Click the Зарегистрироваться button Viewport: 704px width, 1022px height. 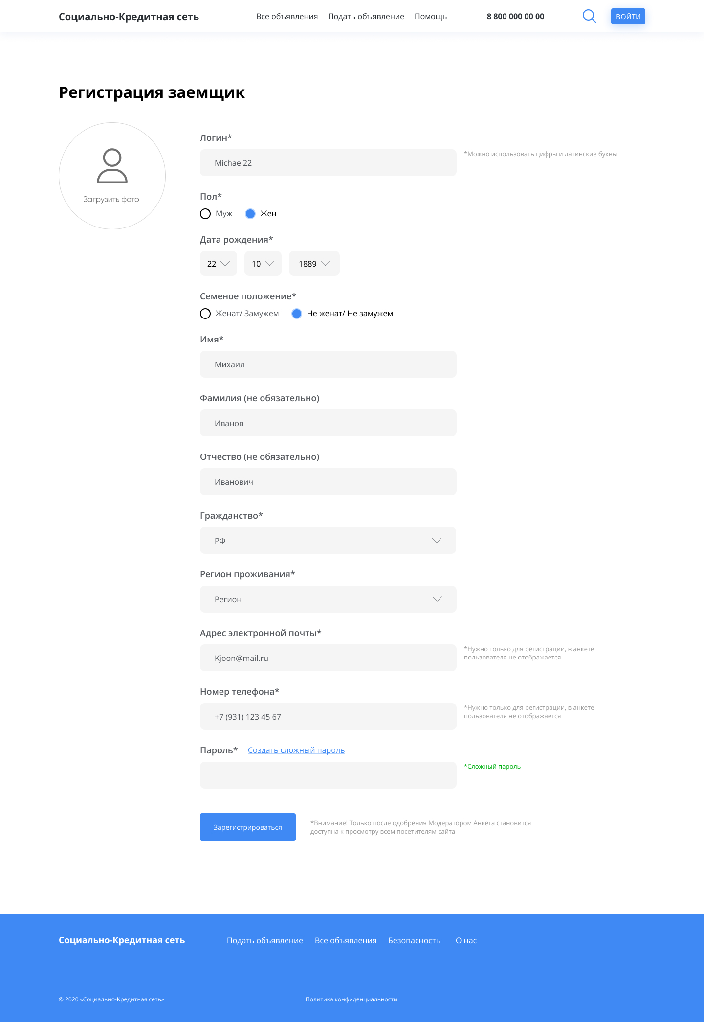(248, 827)
